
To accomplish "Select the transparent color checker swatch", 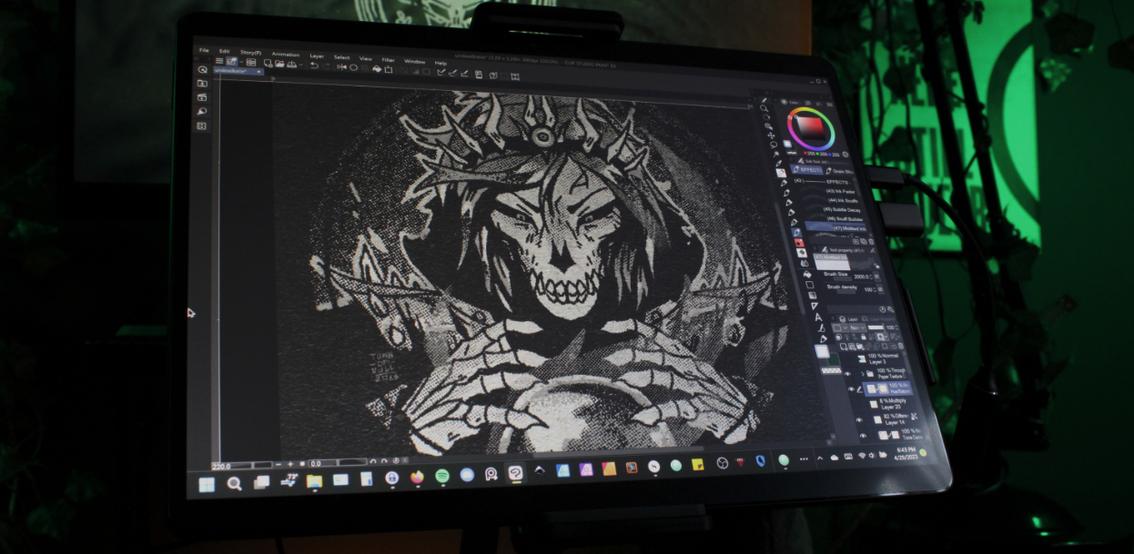I will coord(831,371).
